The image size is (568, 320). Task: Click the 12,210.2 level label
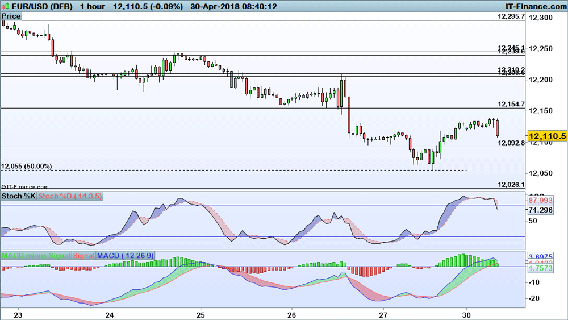pos(511,69)
